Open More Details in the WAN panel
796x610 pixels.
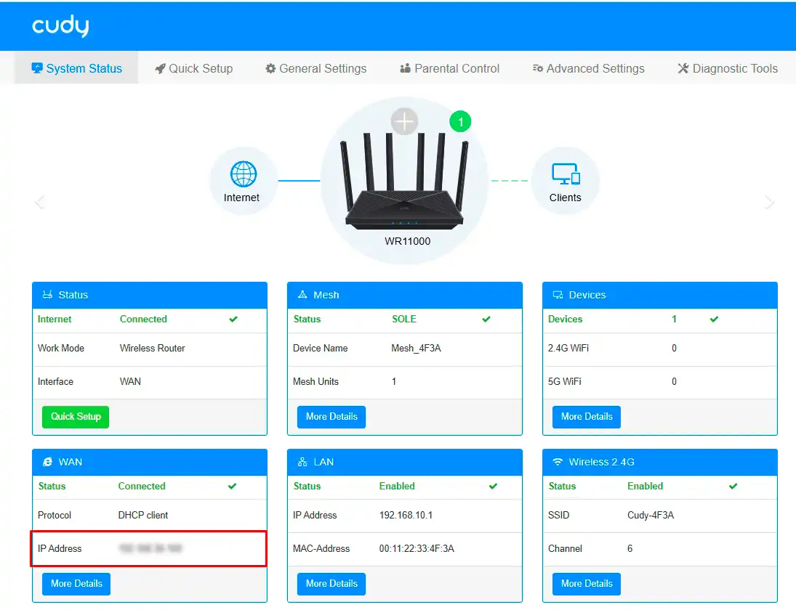76,584
